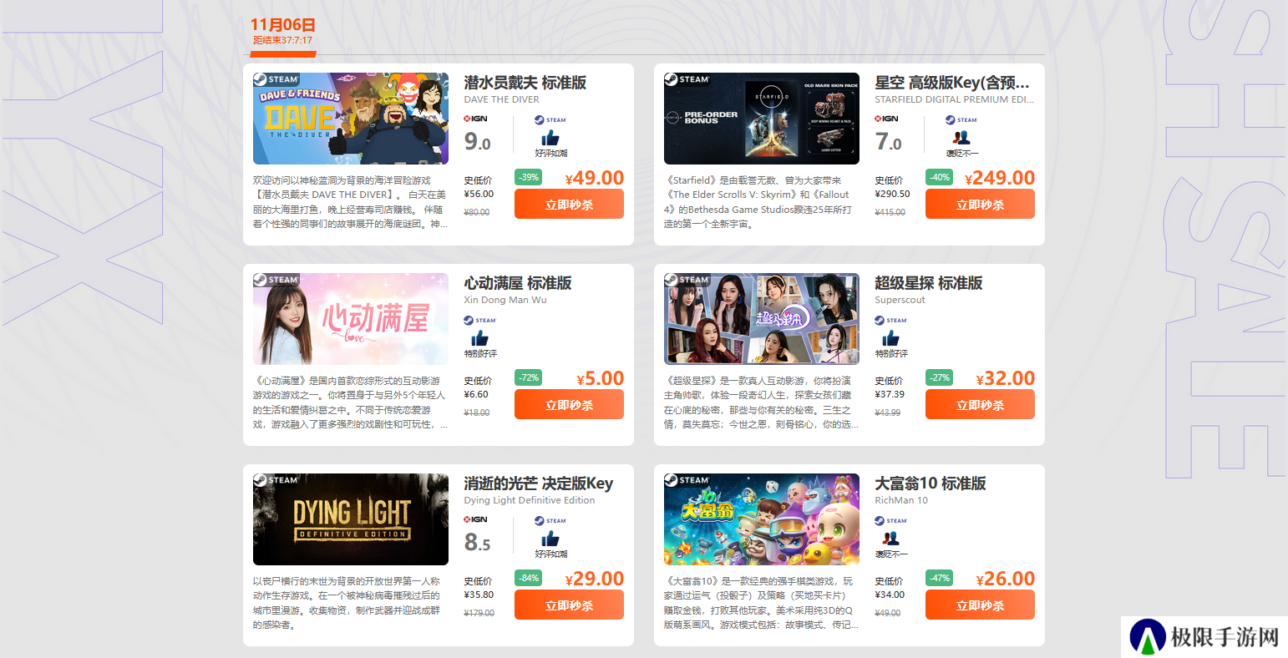Click the Steam thumbs-up icon for 超级星探
The height and width of the screenshot is (658, 1288).
[x=890, y=338]
